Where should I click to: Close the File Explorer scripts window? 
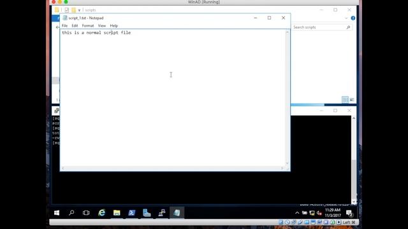(349, 10)
